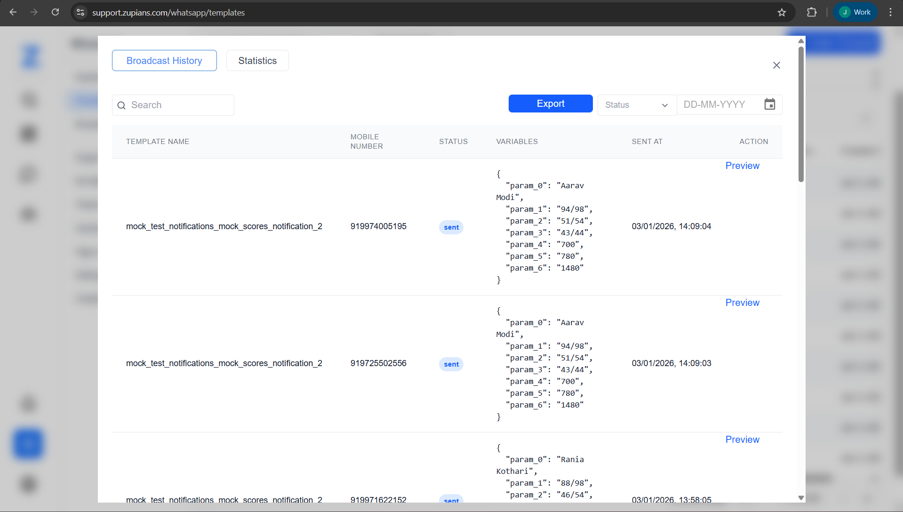This screenshot has width=903, height=512.
Task: Click the search magnifier icon
Action: (x=121, y=105)
